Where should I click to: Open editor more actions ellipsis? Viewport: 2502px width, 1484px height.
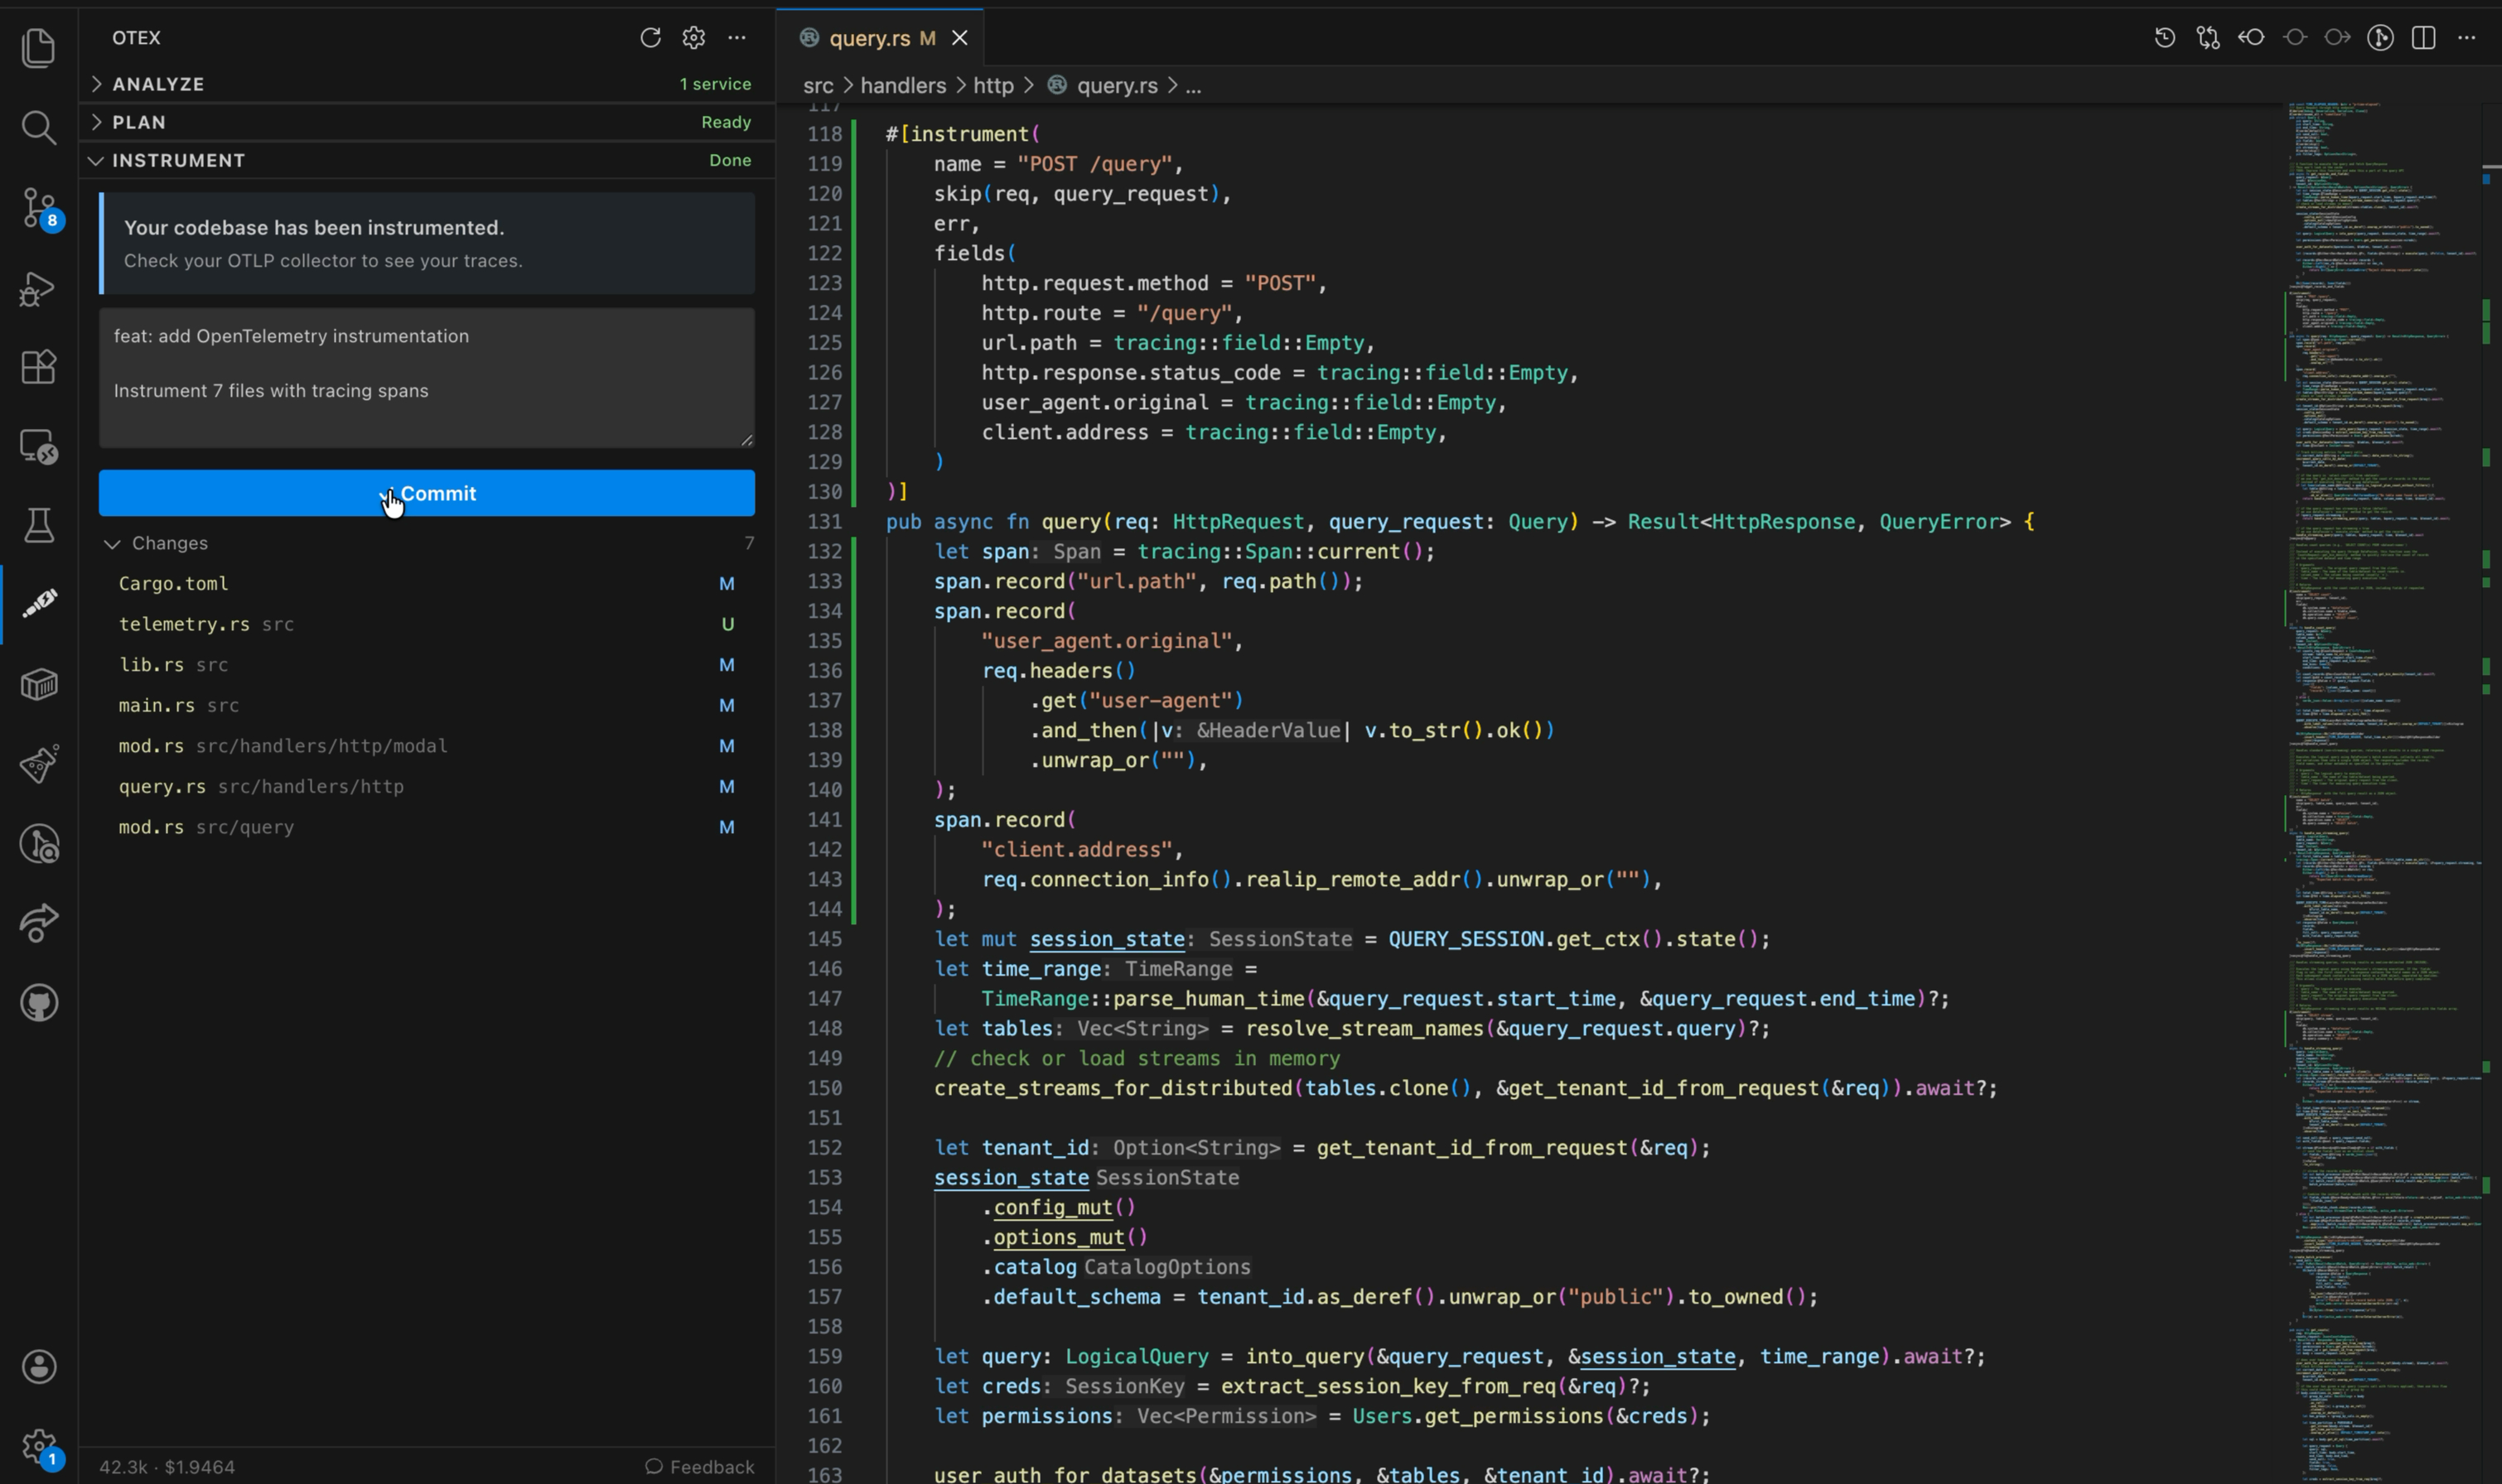2466,37
